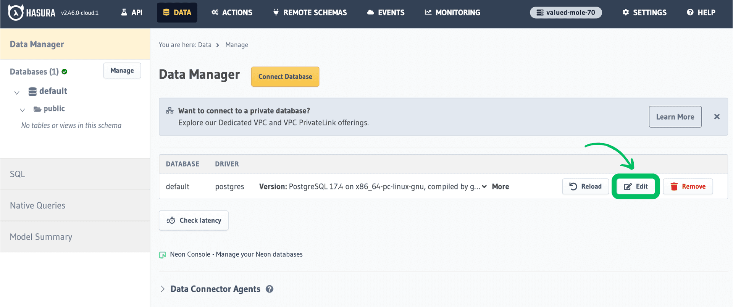
Task: Click the default database stack icon
Action: coord(32,91)
